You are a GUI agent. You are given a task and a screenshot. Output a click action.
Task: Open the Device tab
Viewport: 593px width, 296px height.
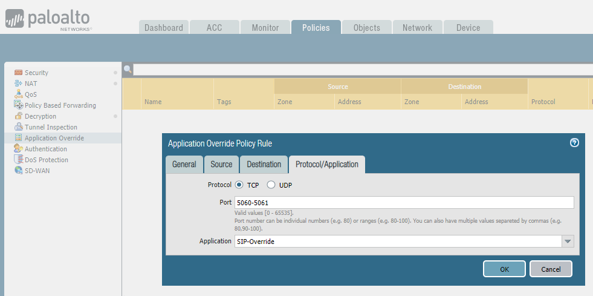(x=468, y=28)
